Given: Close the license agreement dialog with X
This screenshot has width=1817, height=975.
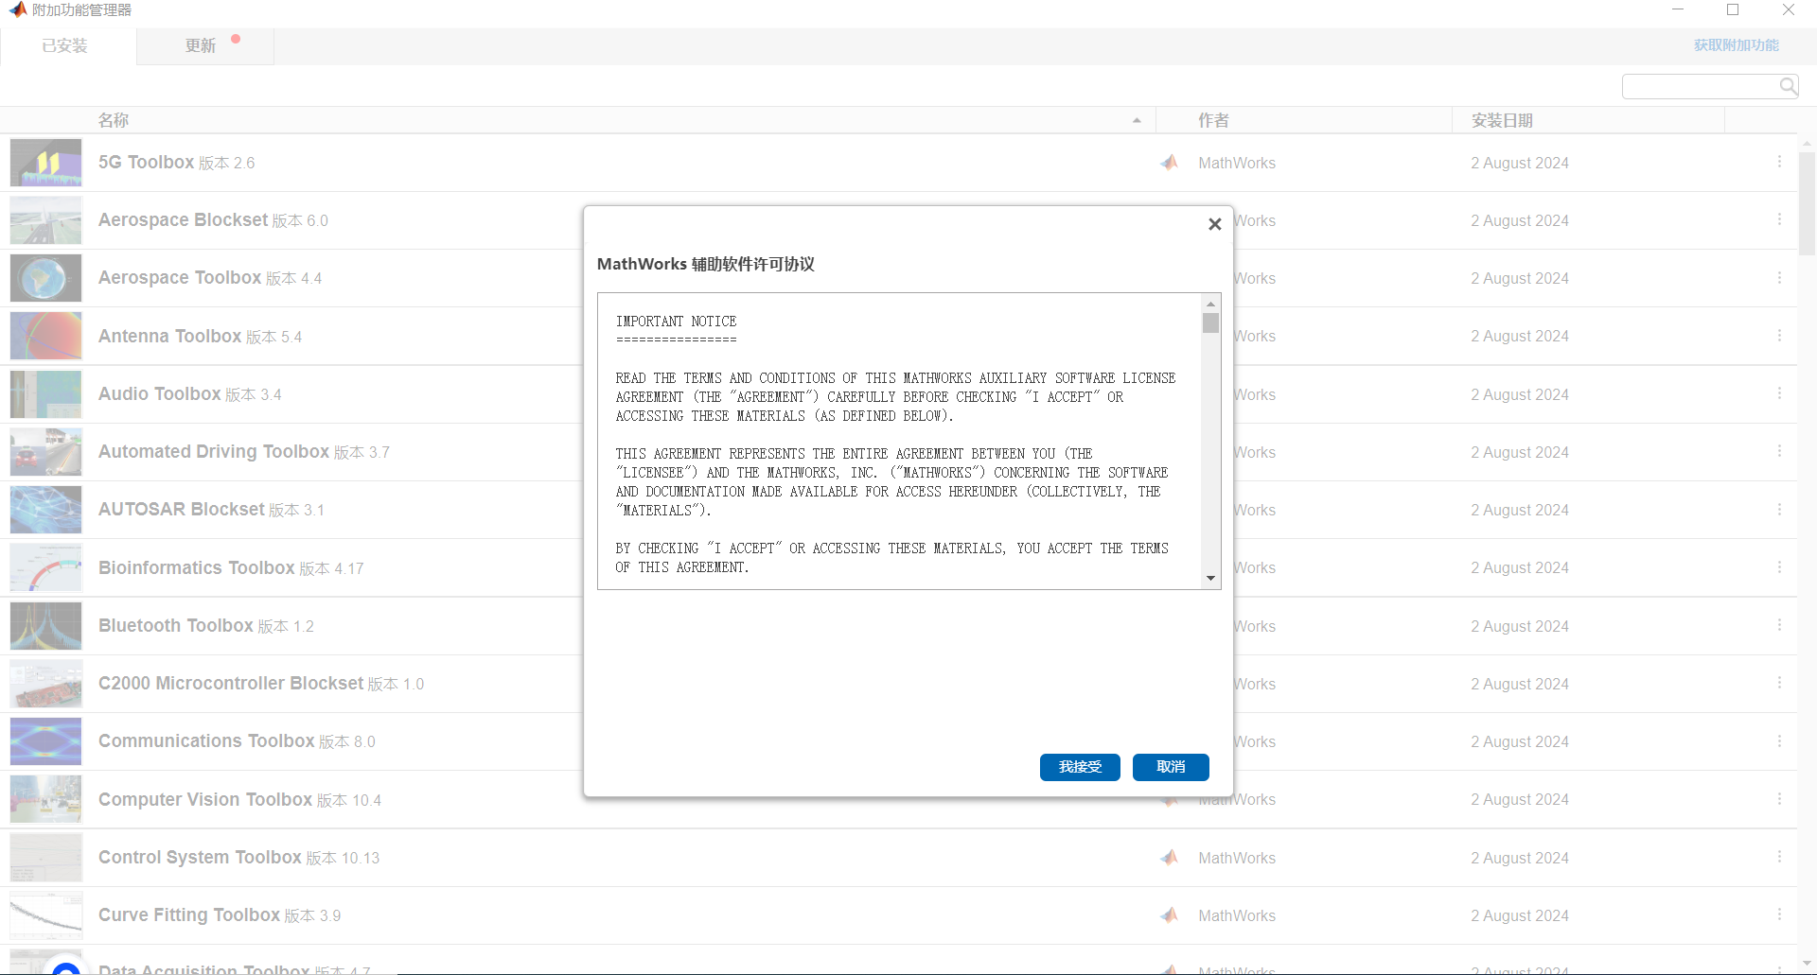Looking at the screenshot, I should coord(1215,224).
